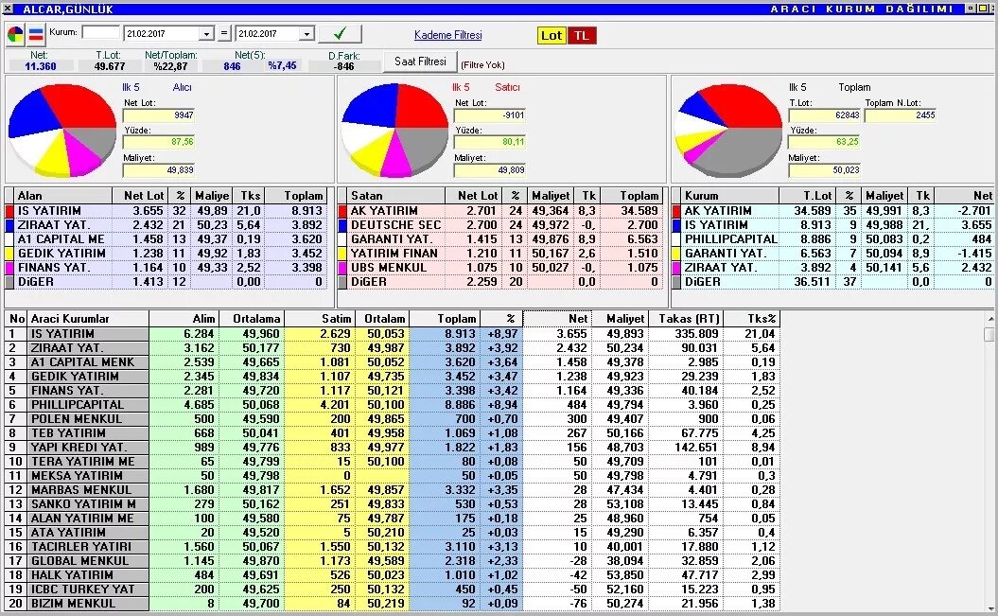This screenshot has width=998, height=616.
Task: Switch values to TL mode
Action: pyautogui.click(x=582, y=36)
